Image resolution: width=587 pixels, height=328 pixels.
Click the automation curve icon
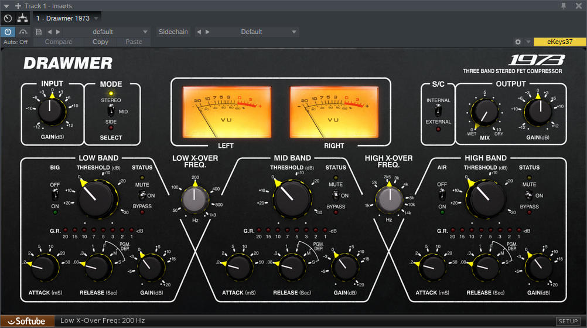(23, 32)
